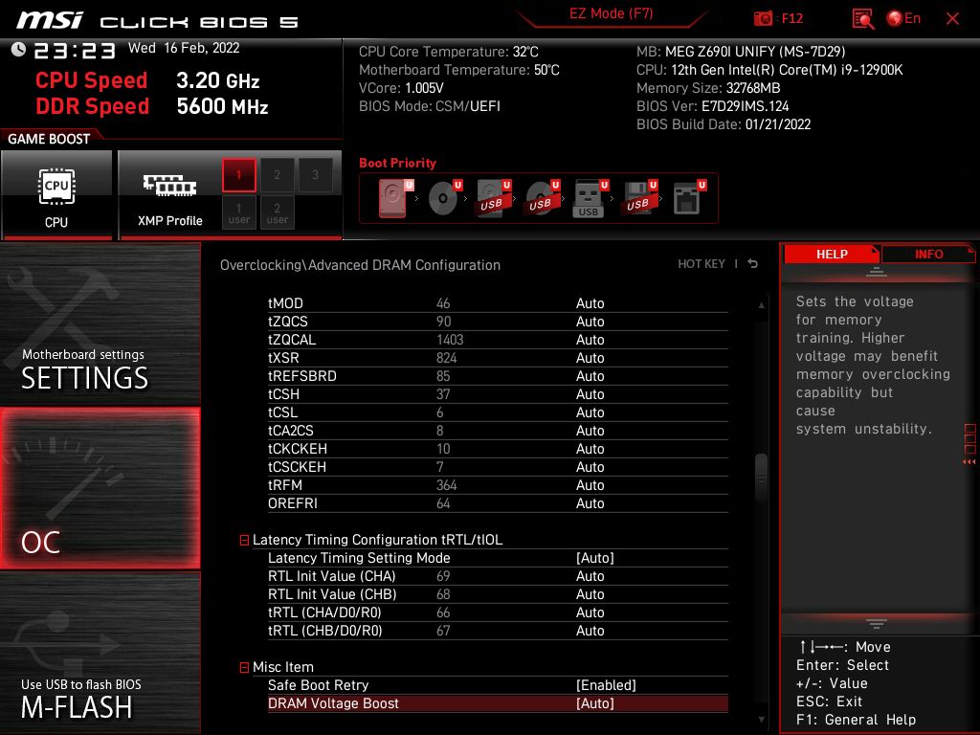Open the HOT KEY list

(702, 264)
